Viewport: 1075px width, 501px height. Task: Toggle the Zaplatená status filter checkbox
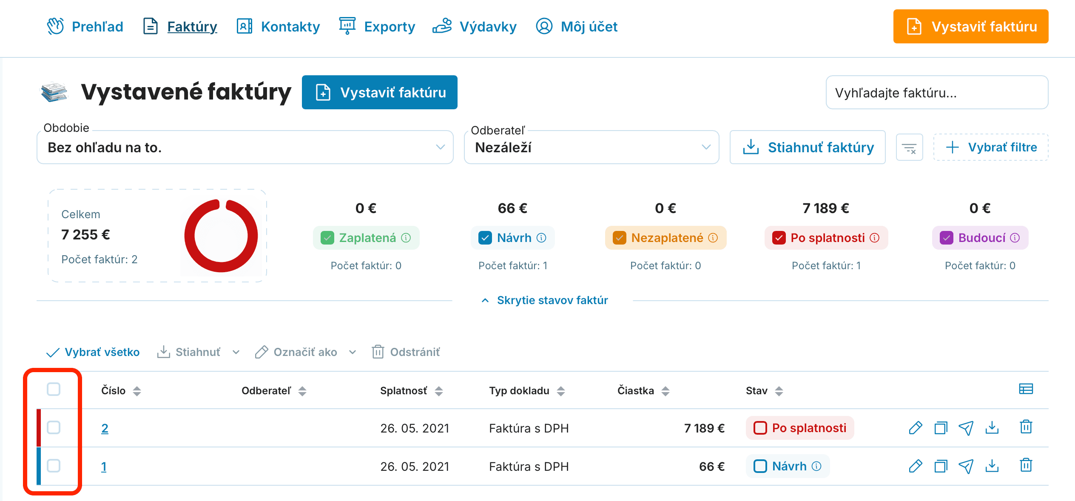[x=327, y=238]
